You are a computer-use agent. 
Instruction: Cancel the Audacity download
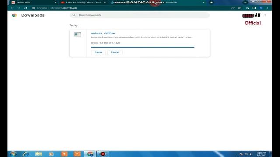coord(115,52)
